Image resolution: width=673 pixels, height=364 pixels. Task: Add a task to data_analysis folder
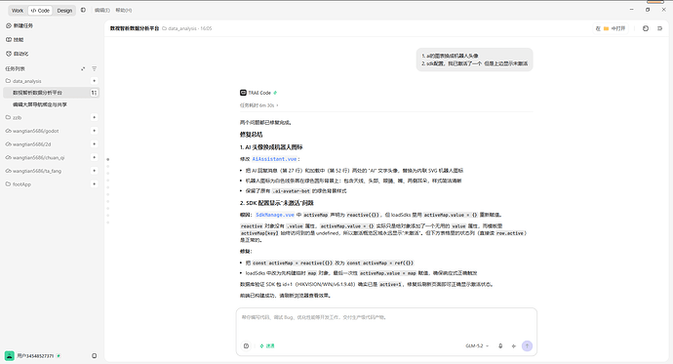pyautogui.click(x=94, y=81)
